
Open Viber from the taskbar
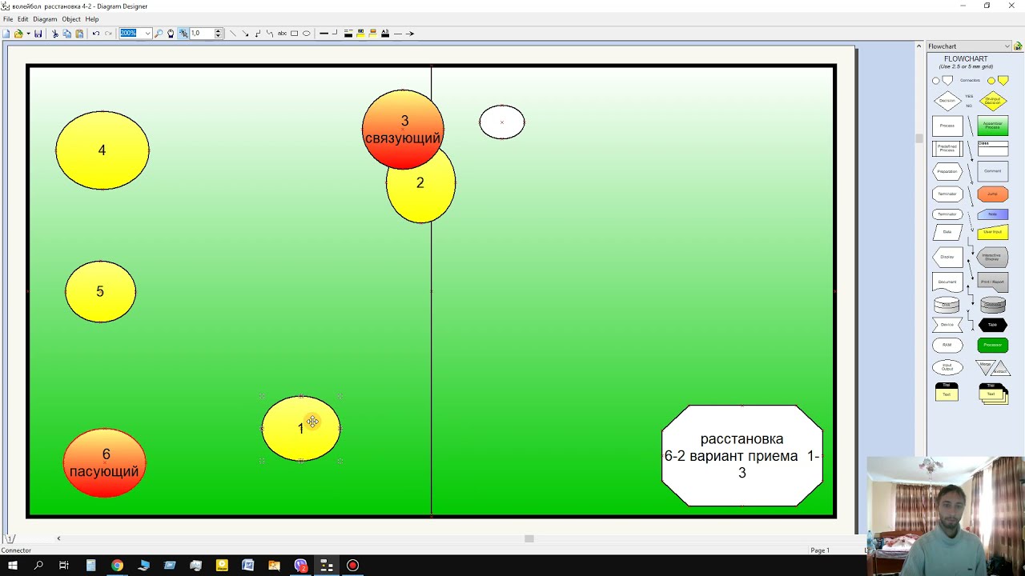click(x=300, y=566)
